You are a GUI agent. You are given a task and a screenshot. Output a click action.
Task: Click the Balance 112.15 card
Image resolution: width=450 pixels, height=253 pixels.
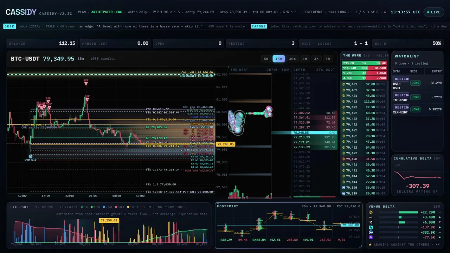coord(42,43)
